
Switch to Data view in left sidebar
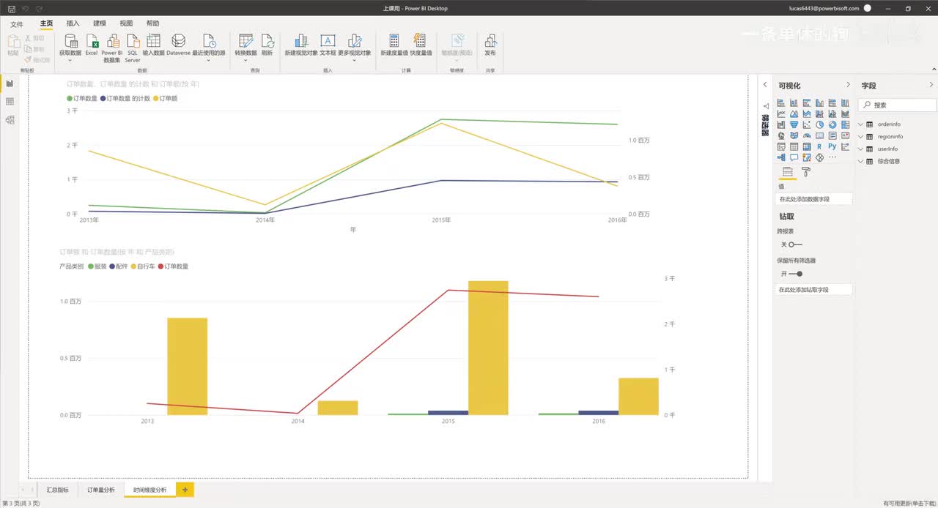(10, 102)
